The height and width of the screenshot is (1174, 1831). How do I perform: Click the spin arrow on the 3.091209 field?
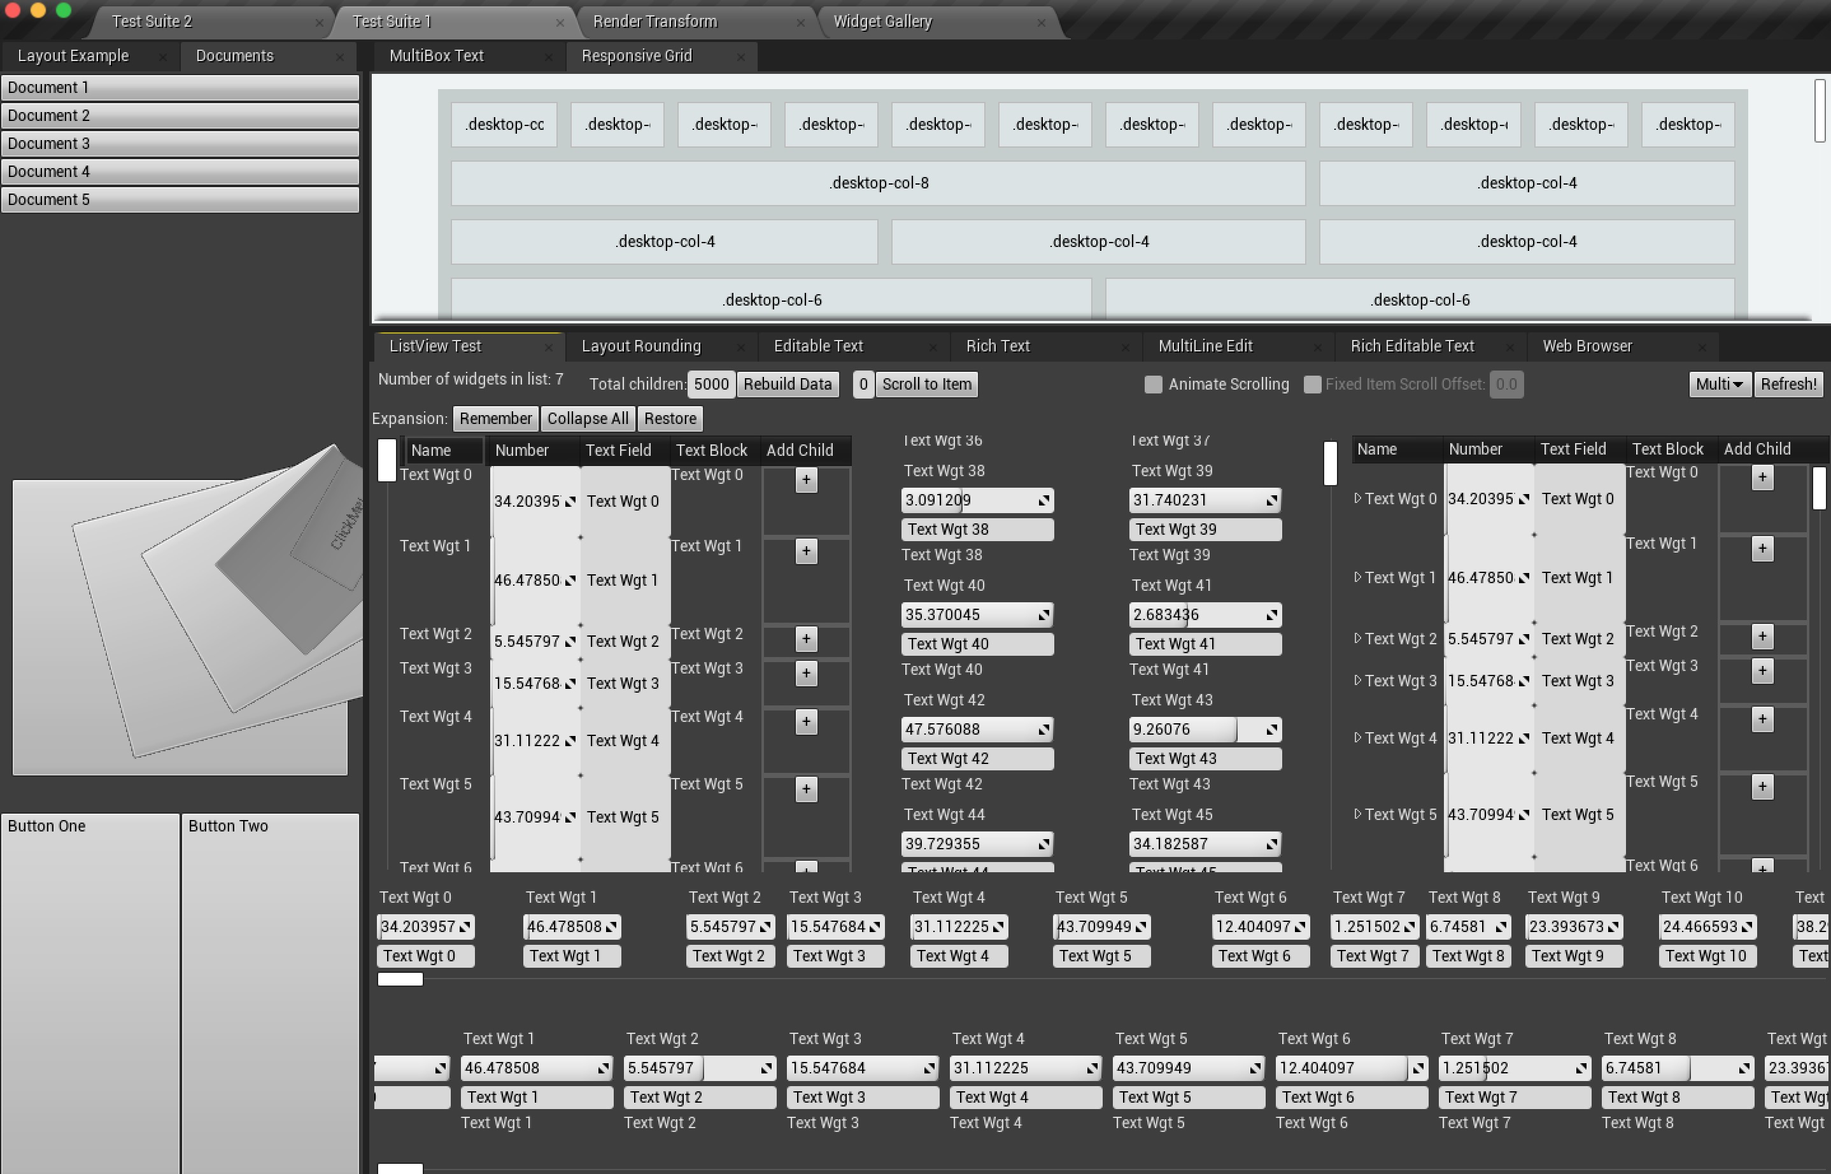point(1043,501)
